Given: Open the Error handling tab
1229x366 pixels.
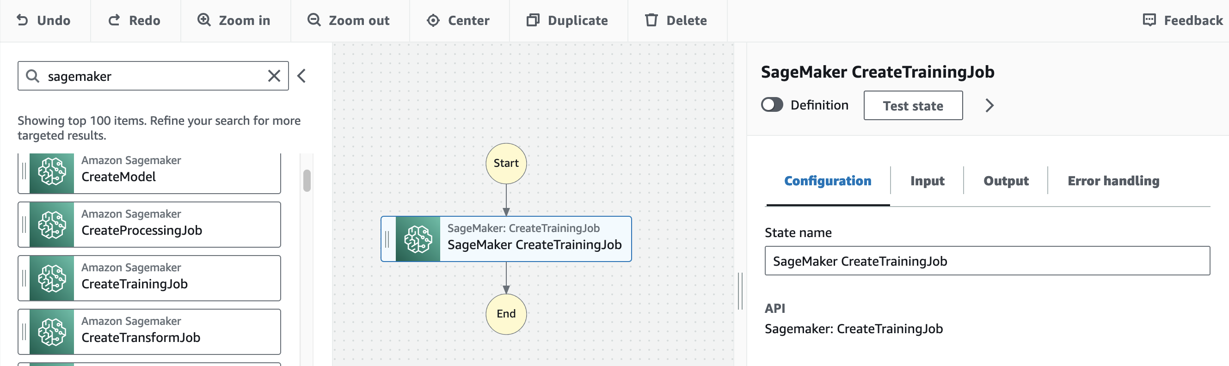Looking at the screenshot, I should tap(1112, 181).
